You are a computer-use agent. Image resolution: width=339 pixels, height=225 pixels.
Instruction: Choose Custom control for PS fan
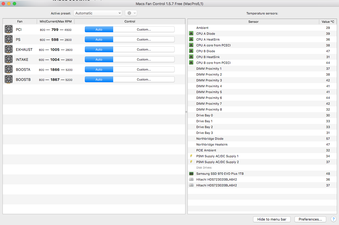[x=144, y=39]
